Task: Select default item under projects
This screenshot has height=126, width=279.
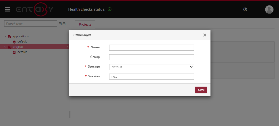Action: coord(22,52)
